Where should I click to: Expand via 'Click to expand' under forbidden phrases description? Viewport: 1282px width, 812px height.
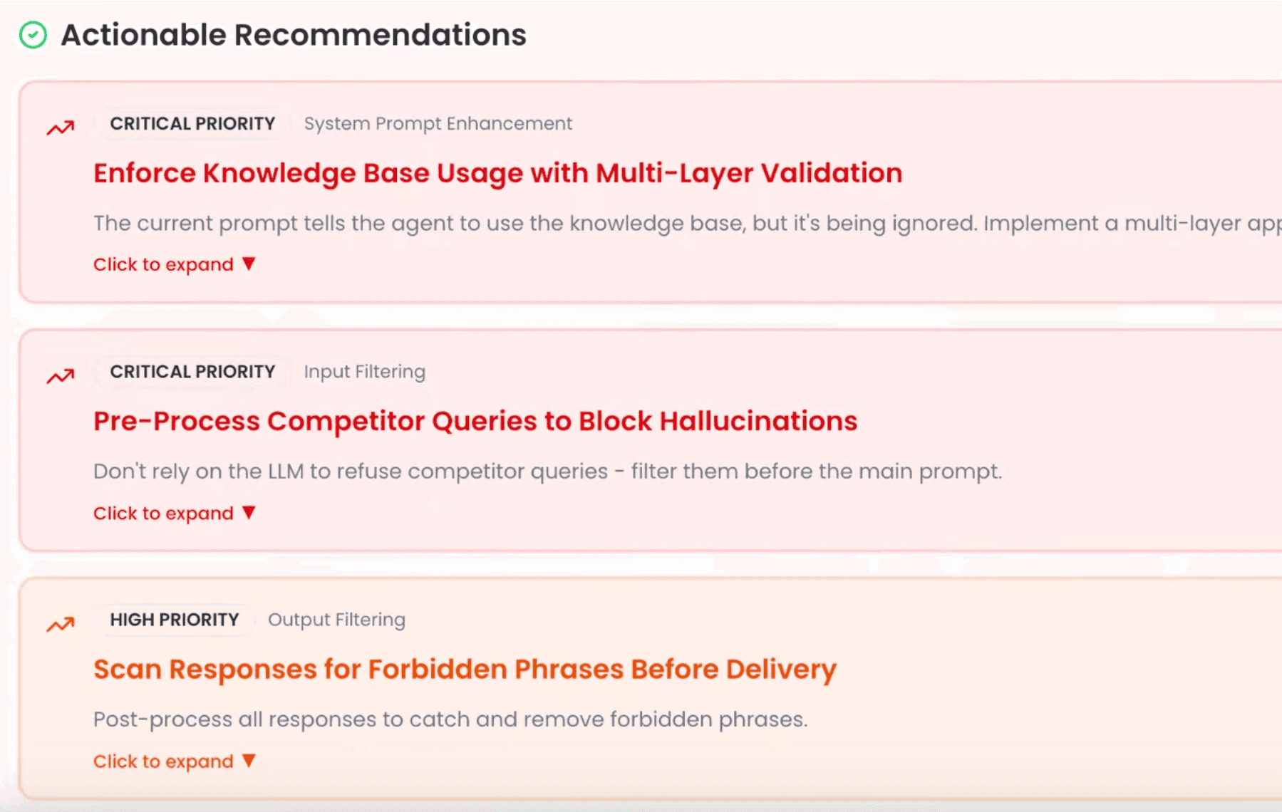pos(163,761)
